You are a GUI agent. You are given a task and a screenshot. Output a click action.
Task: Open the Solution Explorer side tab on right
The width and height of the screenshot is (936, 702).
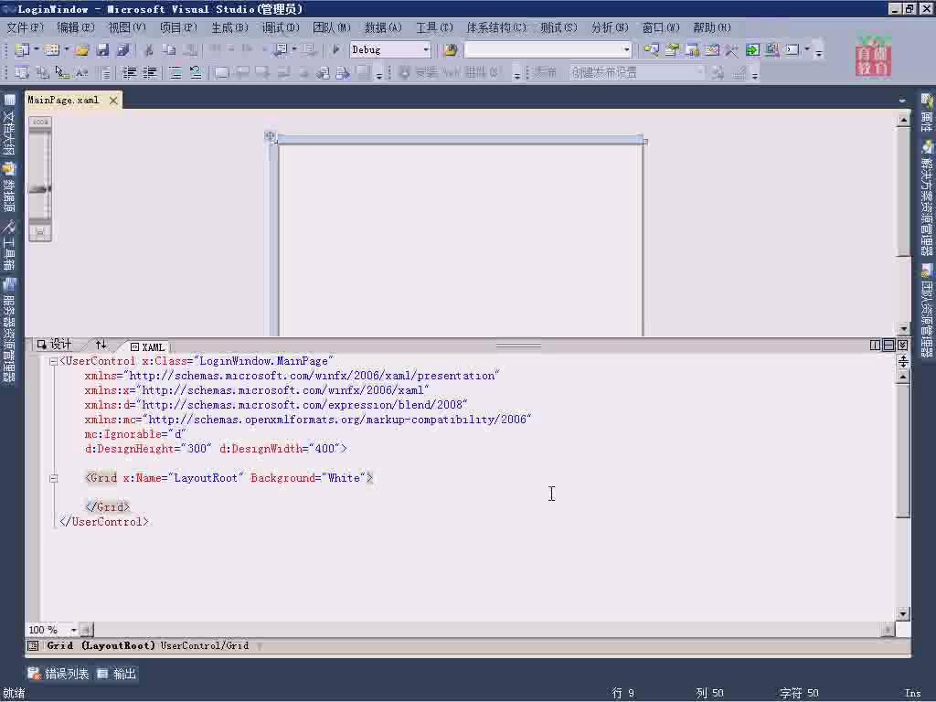(927, 197)
